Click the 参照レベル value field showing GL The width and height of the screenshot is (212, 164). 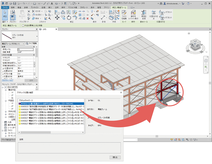[26, 50]
